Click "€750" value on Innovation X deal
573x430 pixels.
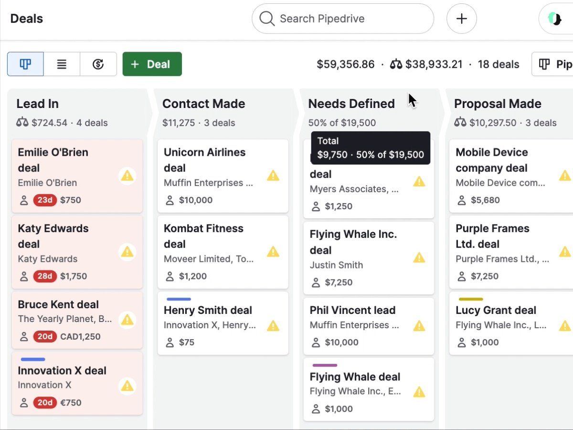(71, 403)
